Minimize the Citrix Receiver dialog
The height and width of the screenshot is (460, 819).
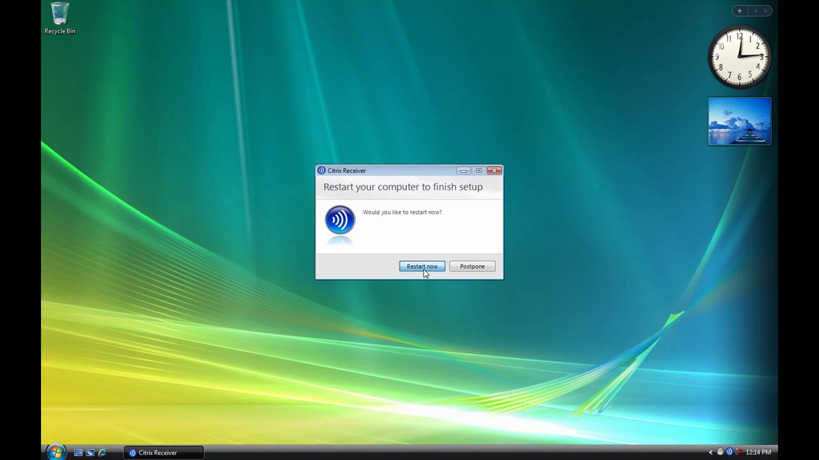click(x=464, y=171)
